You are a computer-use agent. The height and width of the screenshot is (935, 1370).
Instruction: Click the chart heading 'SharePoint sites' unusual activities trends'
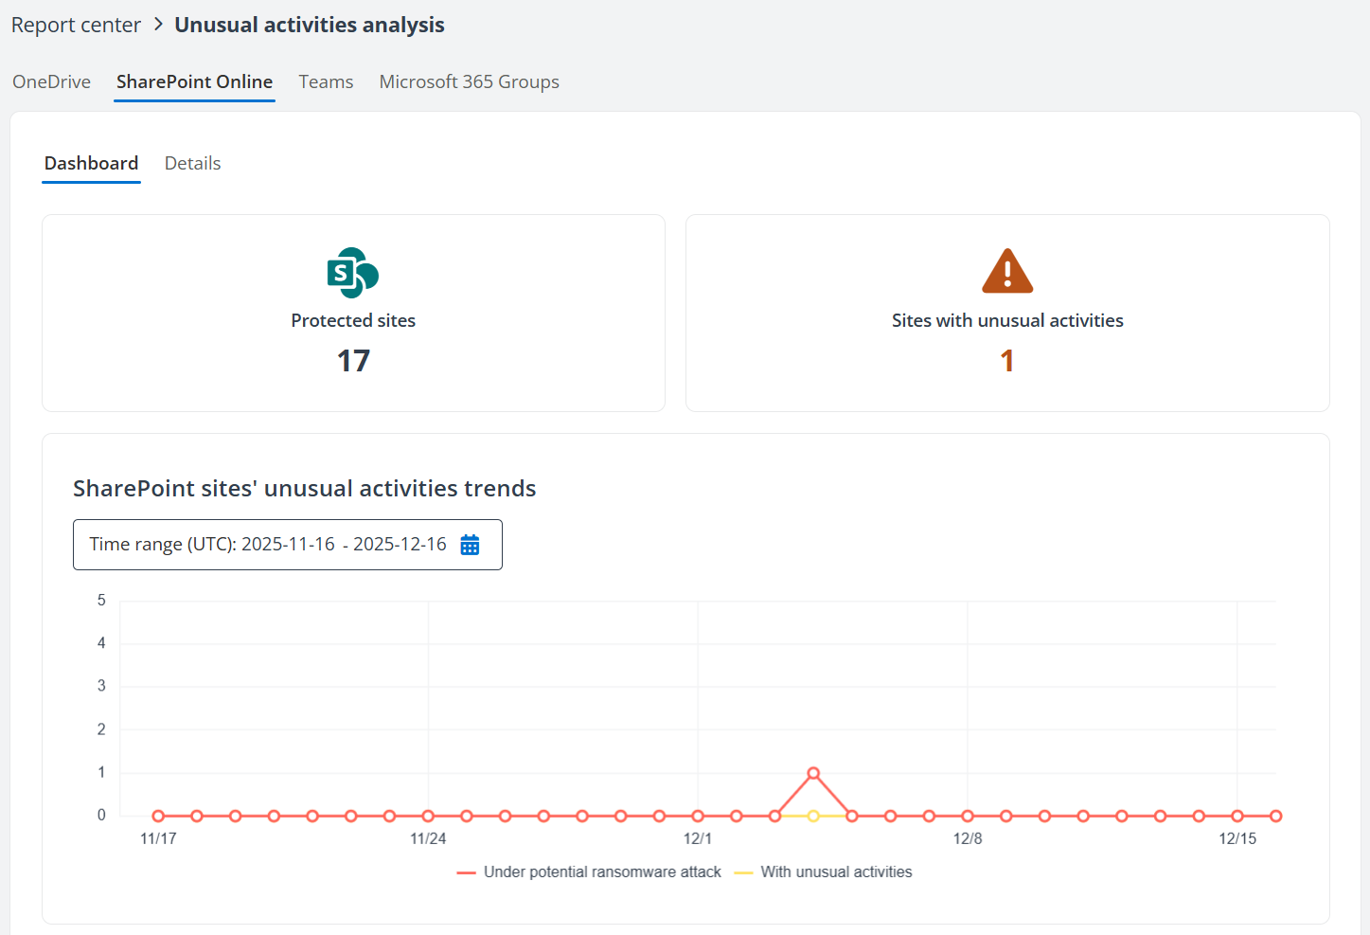click(x=305, y=488)
